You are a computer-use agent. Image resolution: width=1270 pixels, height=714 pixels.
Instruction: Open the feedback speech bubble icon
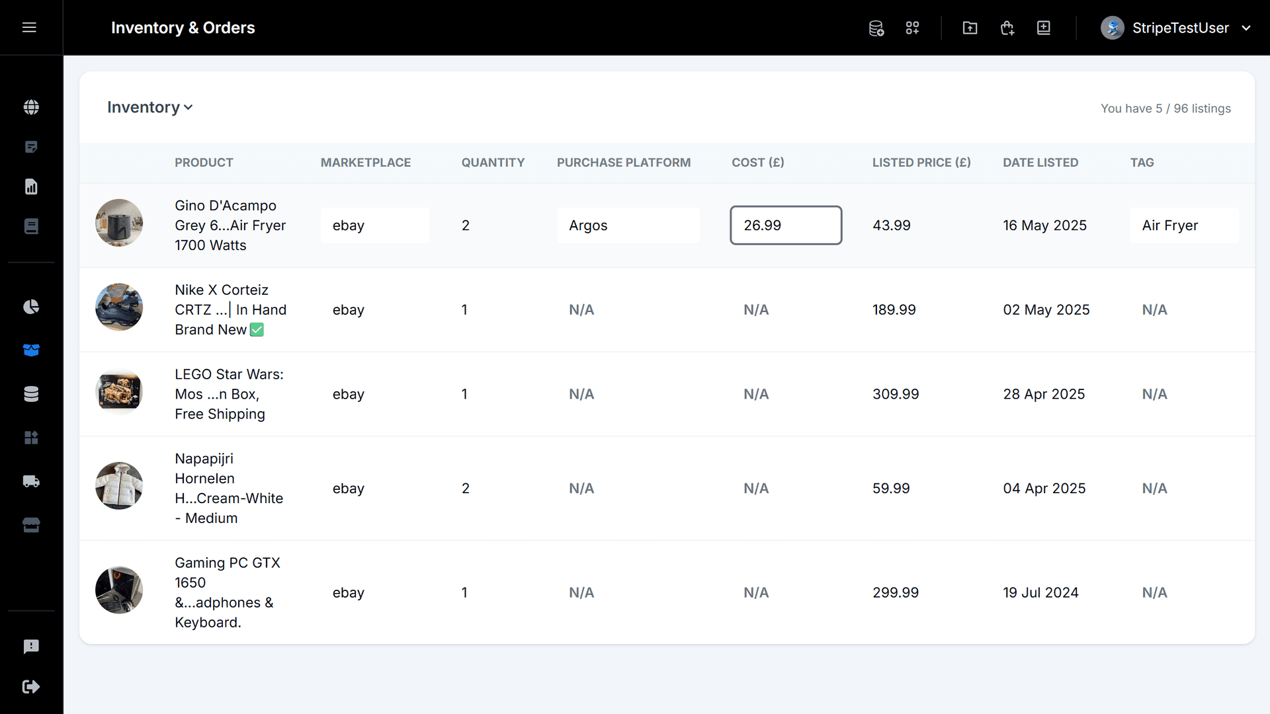pyautogui.click(x=31, y=647)
